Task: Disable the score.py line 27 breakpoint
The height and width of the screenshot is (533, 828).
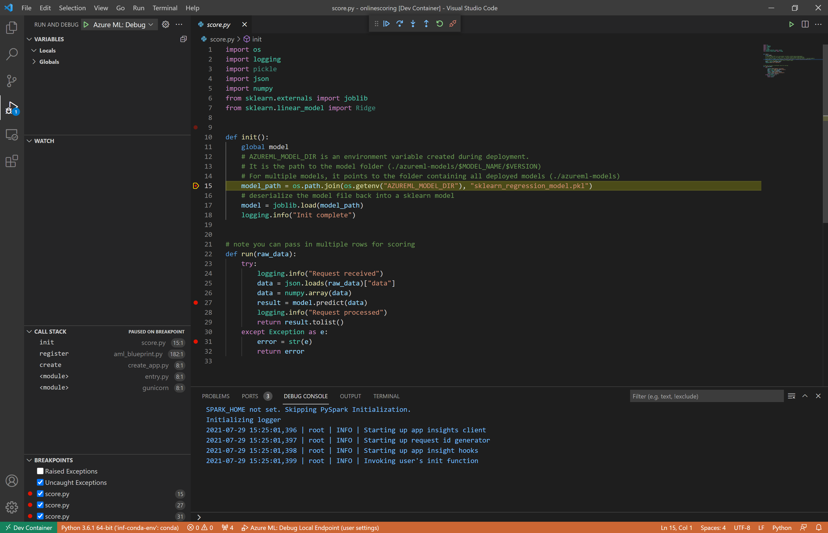Action: (41, 505)
